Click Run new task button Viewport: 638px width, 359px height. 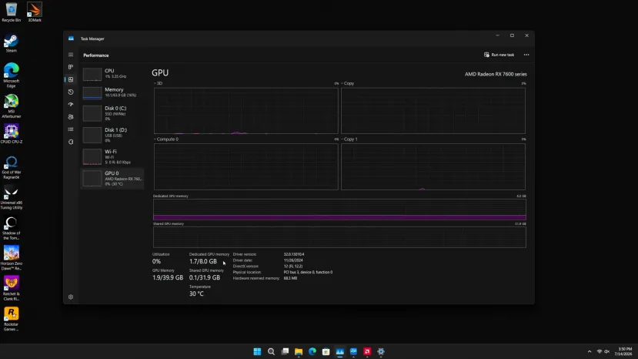(x=499, y=55)
